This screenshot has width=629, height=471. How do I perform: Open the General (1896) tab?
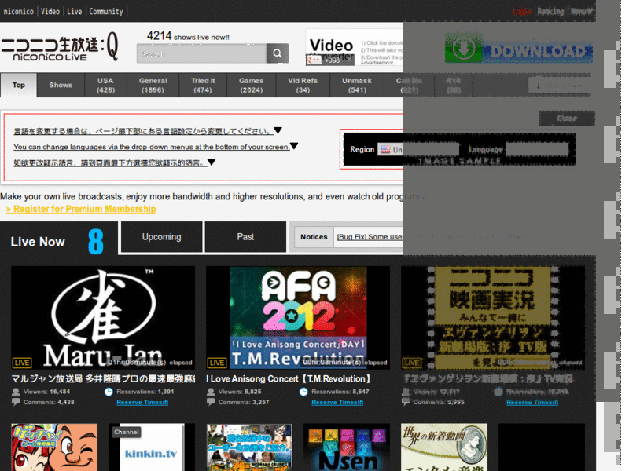coord(153,85)
